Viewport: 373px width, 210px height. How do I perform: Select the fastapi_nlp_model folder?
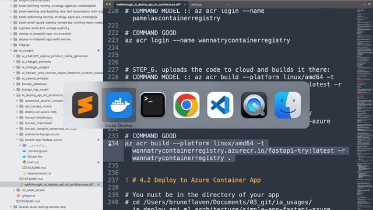coord(35,89)
